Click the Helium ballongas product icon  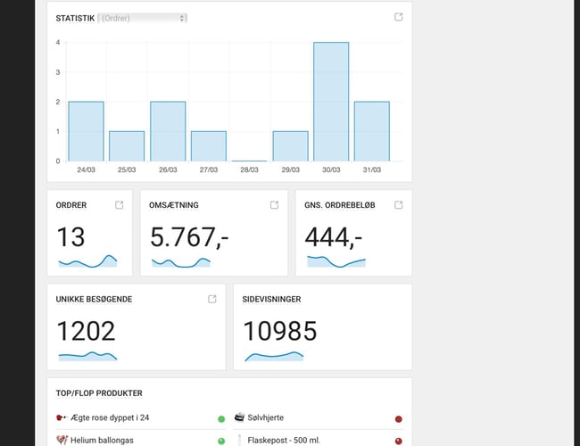pos(61,440)
